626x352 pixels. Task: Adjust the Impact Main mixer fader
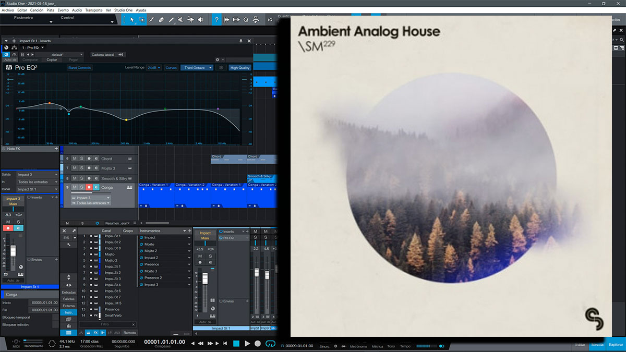(205, 279)
